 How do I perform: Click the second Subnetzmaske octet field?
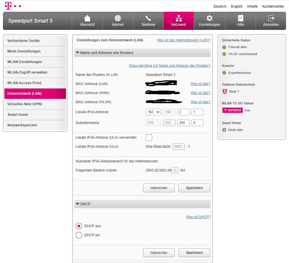pos(169,123)
